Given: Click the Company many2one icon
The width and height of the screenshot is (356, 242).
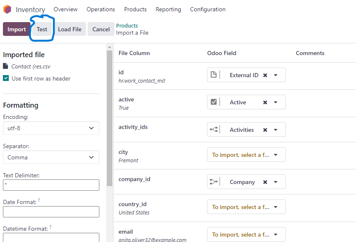Looking at the screenshot, I should [x=213, y=181].
